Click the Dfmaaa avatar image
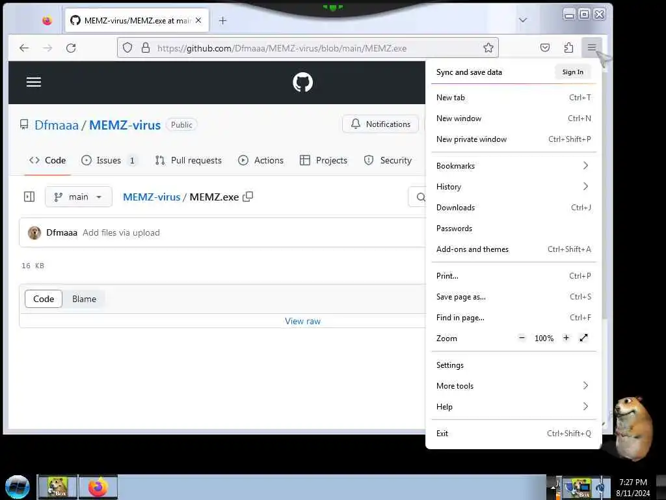The image size is (666, 500). point(34,232)
